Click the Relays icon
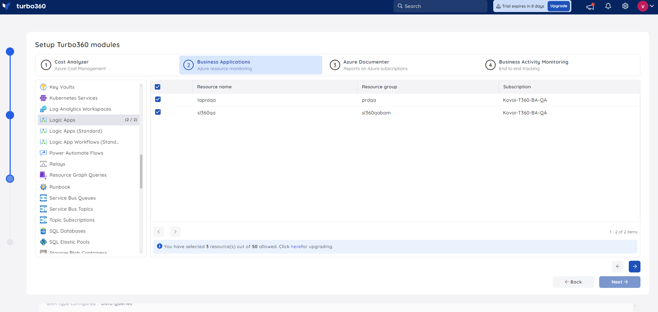The height and width of the screenshot is (312, 658). pos(43,164)
